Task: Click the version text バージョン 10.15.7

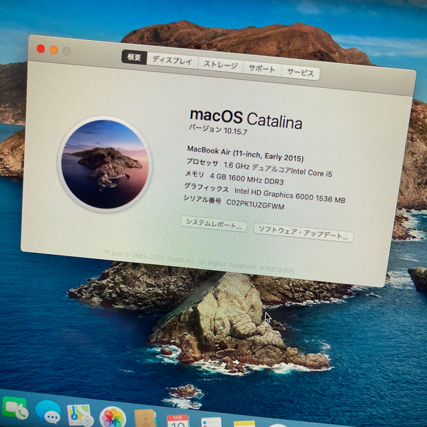Action: click(218, 129)
